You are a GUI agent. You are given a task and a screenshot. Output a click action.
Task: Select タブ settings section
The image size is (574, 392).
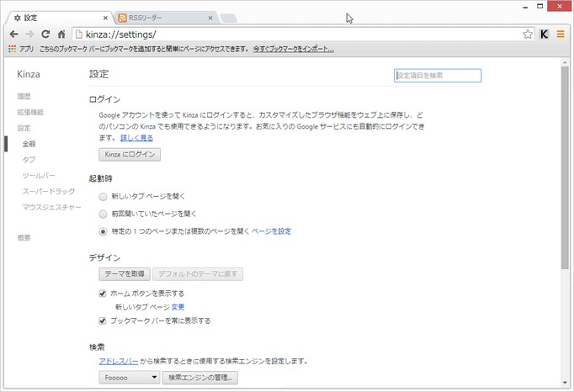tap(29, 160)
